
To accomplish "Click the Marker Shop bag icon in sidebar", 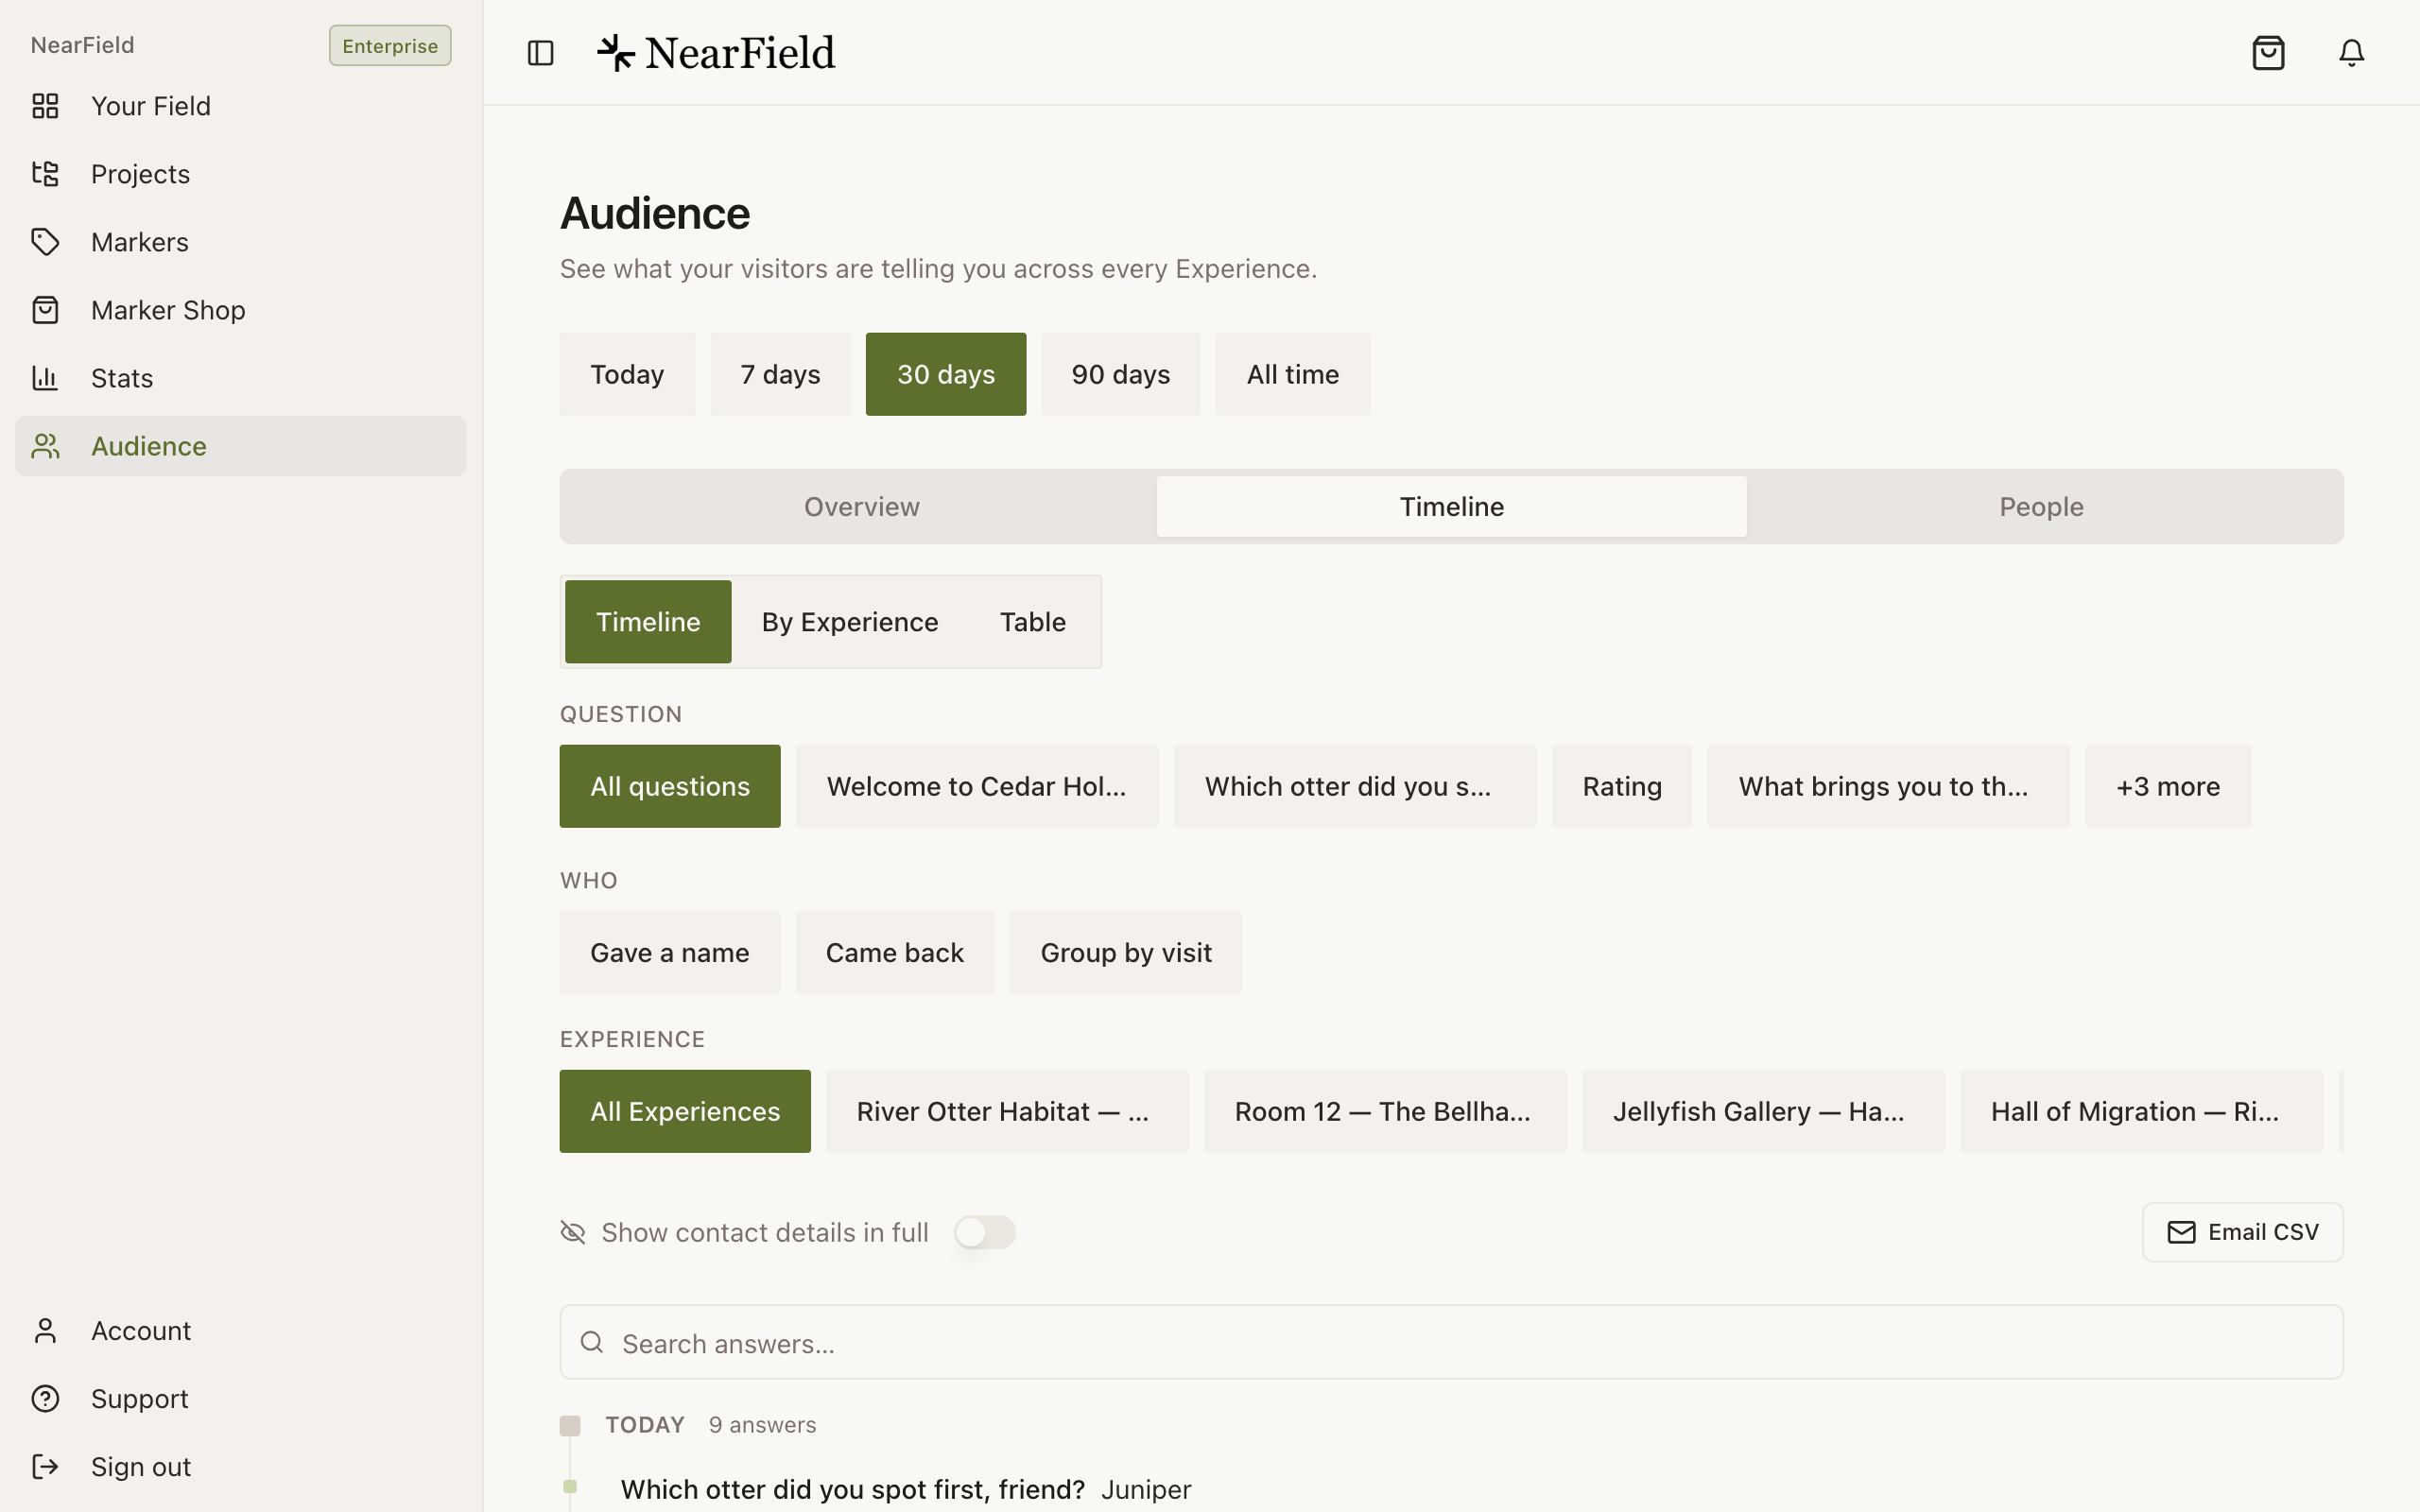I will pos(45,310).
